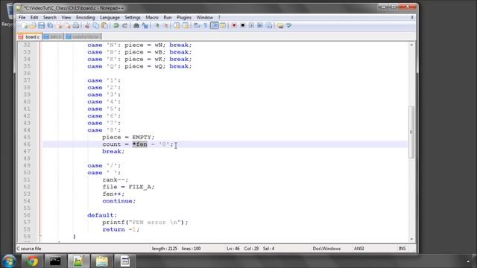The image size is (477, 268).
Task: Open the user defined language dialog icon
Action: tap(223, 26)
